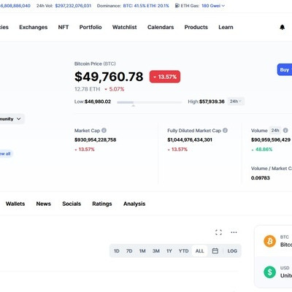The width and height of the screenshot is (292, 292).
Task: Select the YTD chart range
Action: 183,251
